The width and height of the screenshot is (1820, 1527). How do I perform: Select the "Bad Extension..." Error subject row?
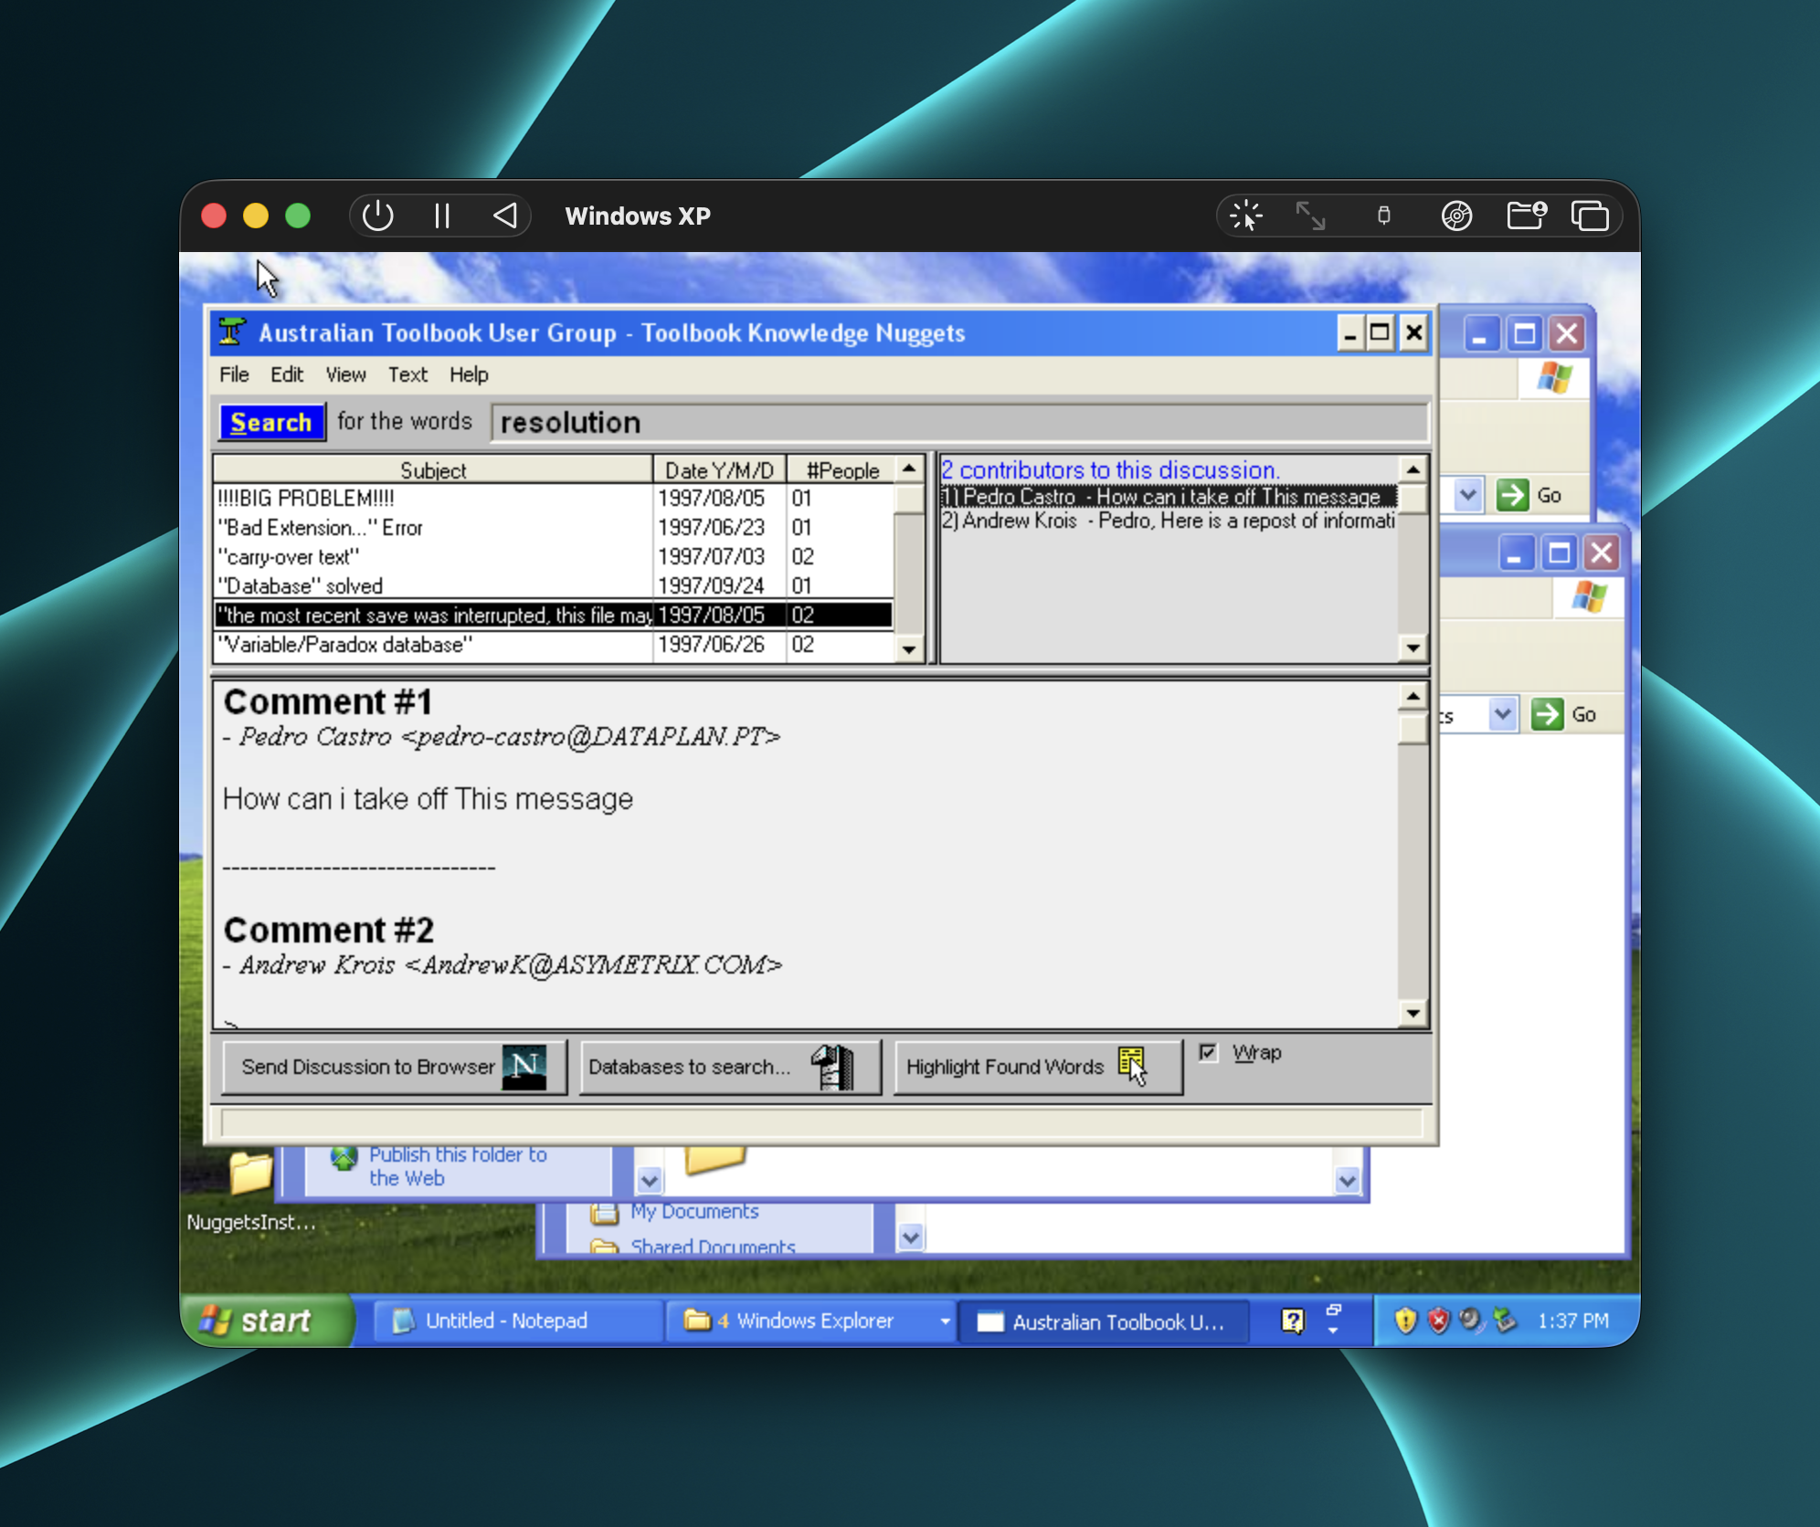tap(554, 528)
